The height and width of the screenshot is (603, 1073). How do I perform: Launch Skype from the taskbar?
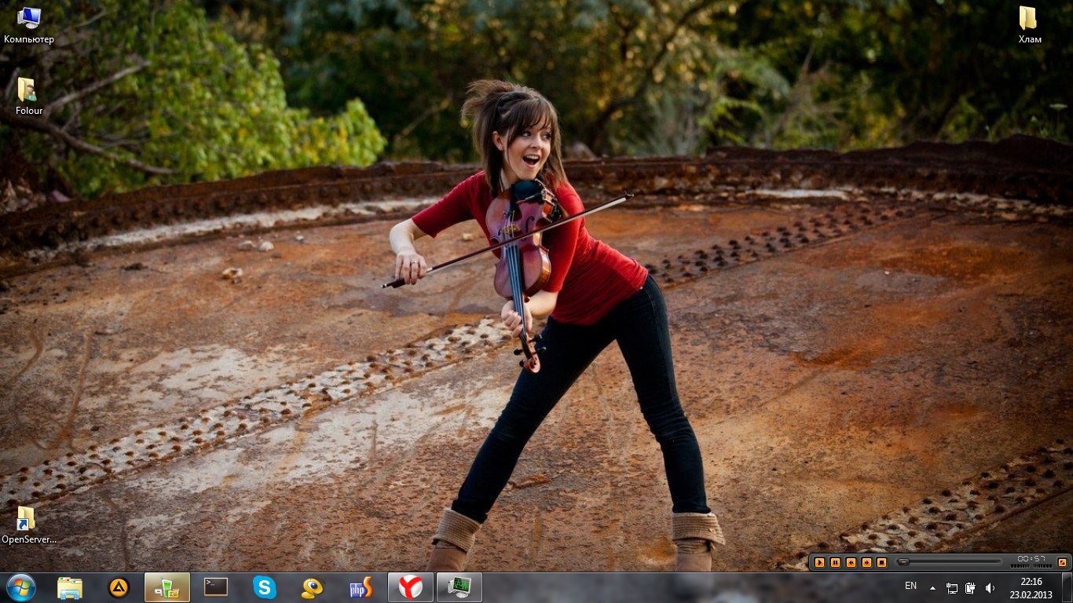point(265,587)
